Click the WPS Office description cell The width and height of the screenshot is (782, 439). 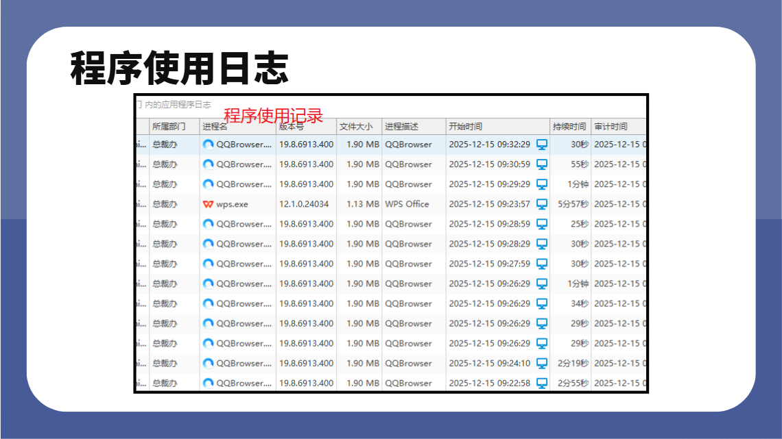(407, 204)
